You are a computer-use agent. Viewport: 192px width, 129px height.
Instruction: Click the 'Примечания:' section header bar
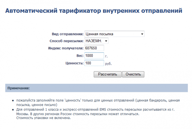coord(97,88)
